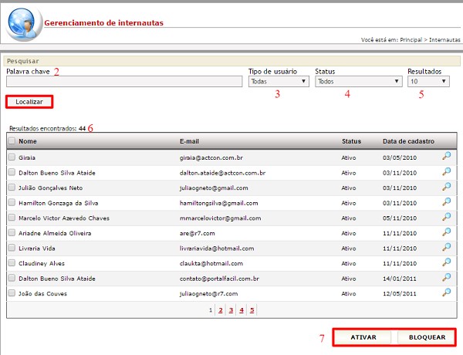Go to results page 4
Viewport: 463px width, 355px height.
pos(242,310)
